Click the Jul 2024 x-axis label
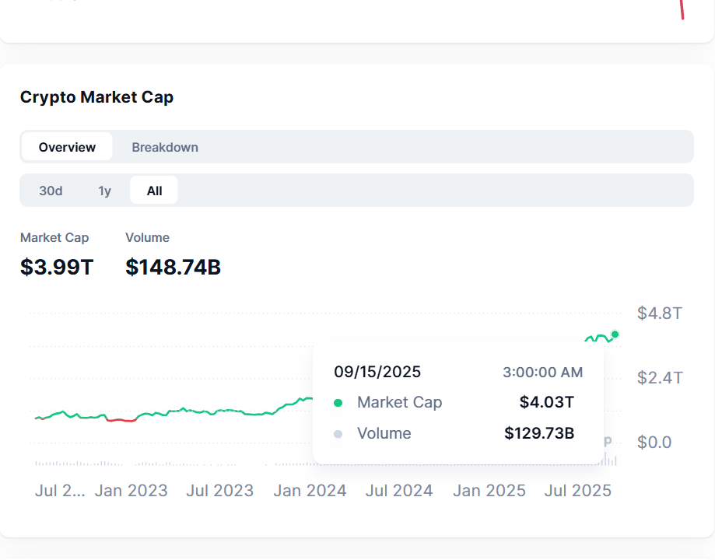The image size is (715, 560). tap(399, 491)
